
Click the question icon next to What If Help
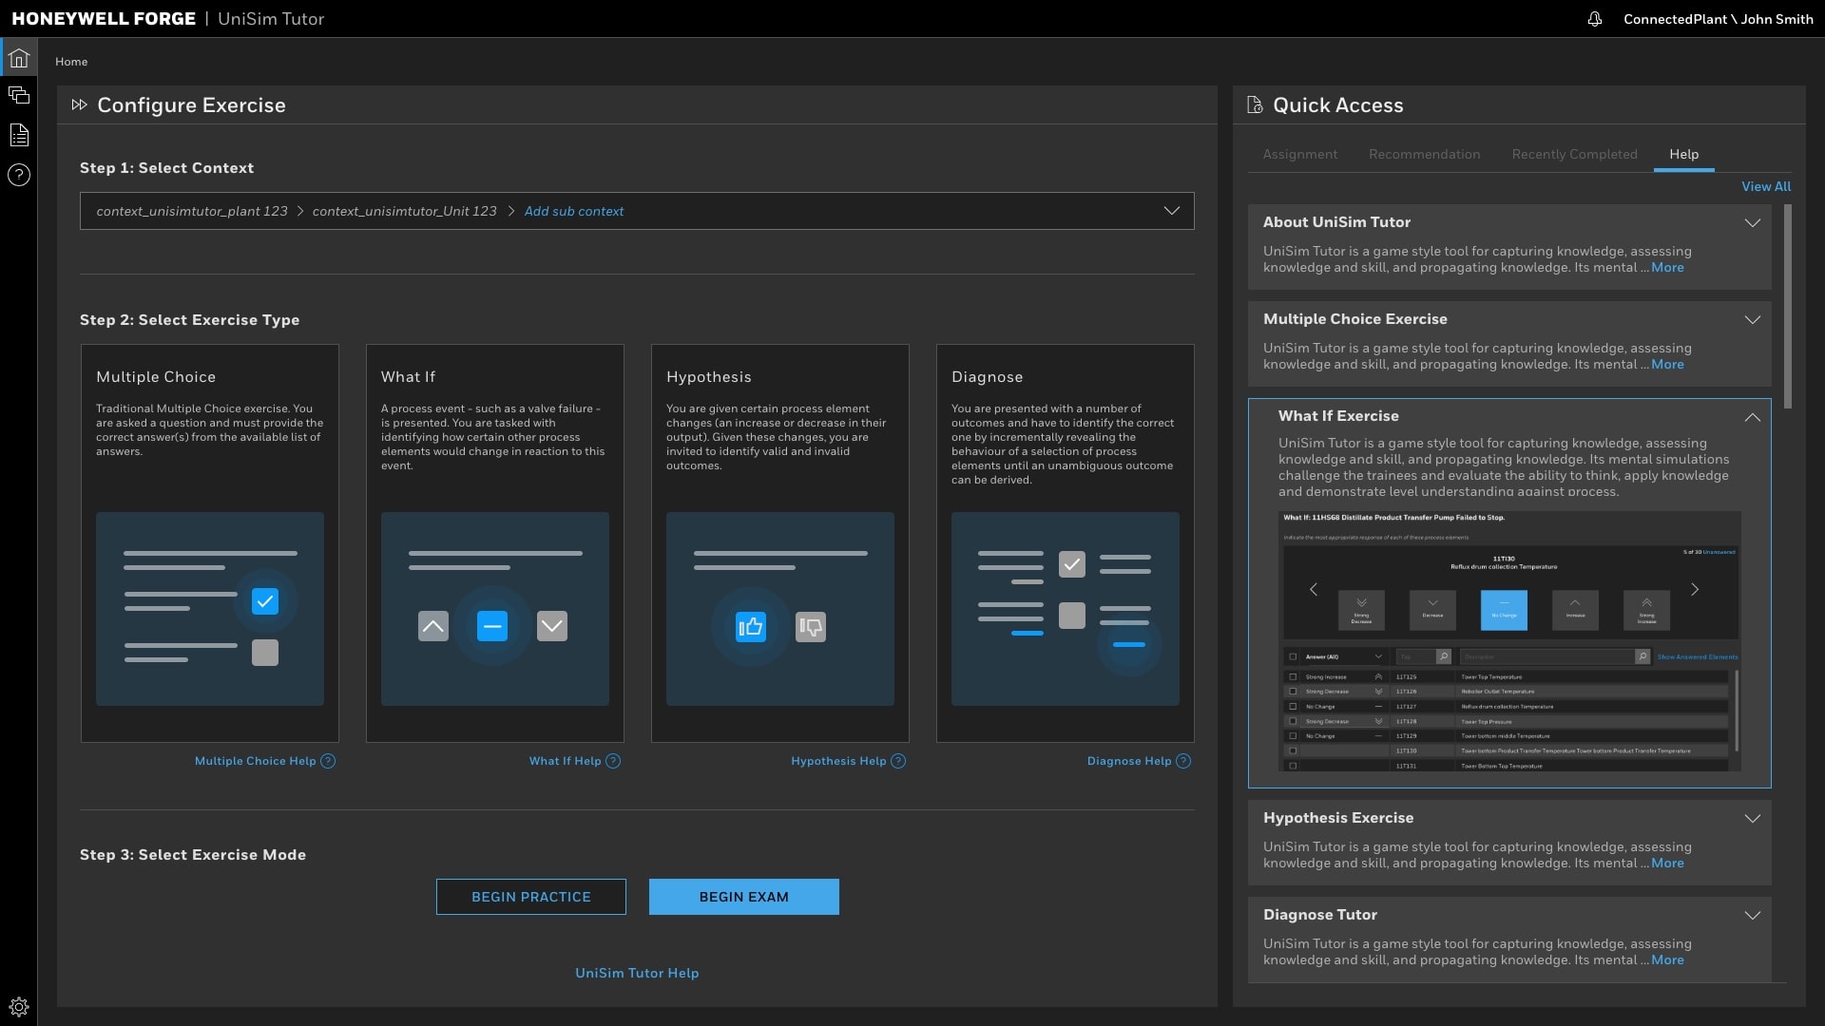point(613,761)
